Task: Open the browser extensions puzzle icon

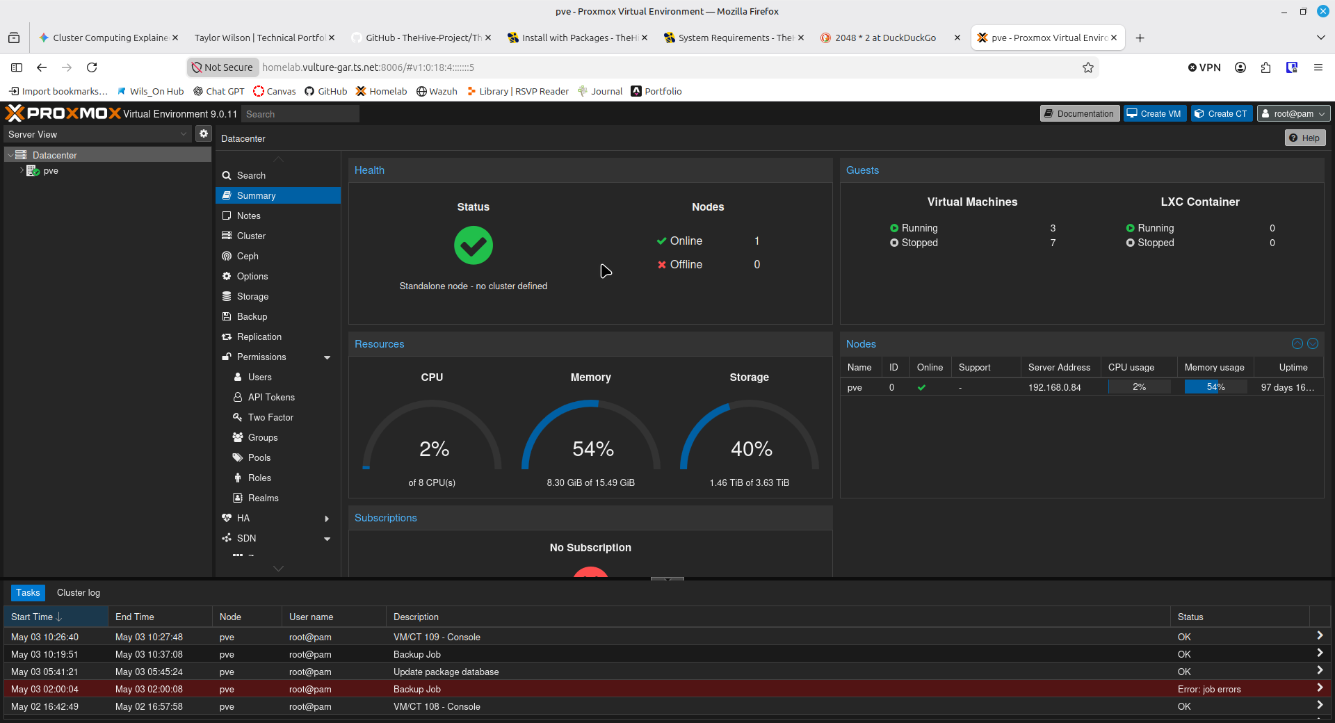Action: click(1265, 67)
